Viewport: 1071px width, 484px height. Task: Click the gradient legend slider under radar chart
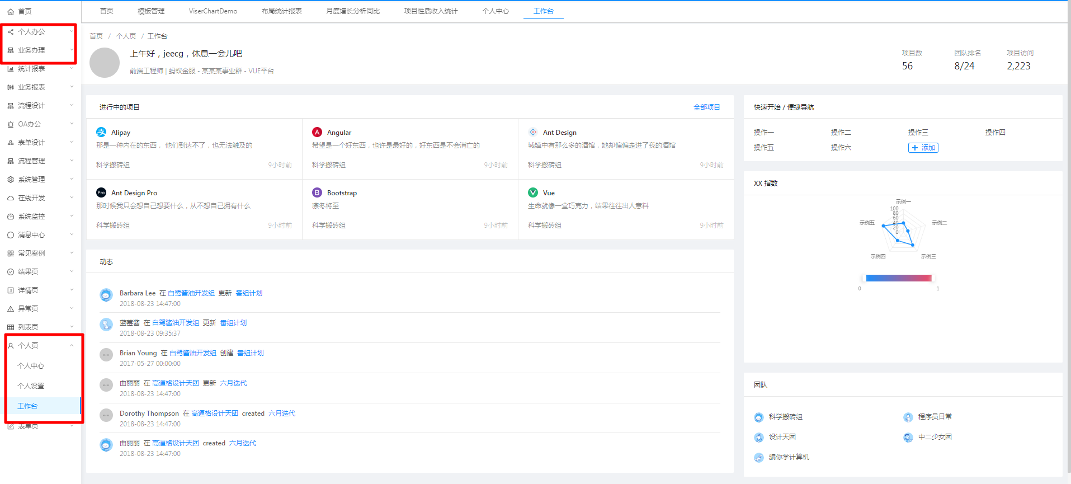coord(898,278)
